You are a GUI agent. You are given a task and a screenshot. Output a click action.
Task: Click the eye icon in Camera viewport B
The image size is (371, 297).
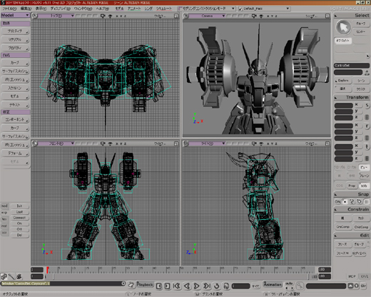pyautogui.click(x=261, y=16)
